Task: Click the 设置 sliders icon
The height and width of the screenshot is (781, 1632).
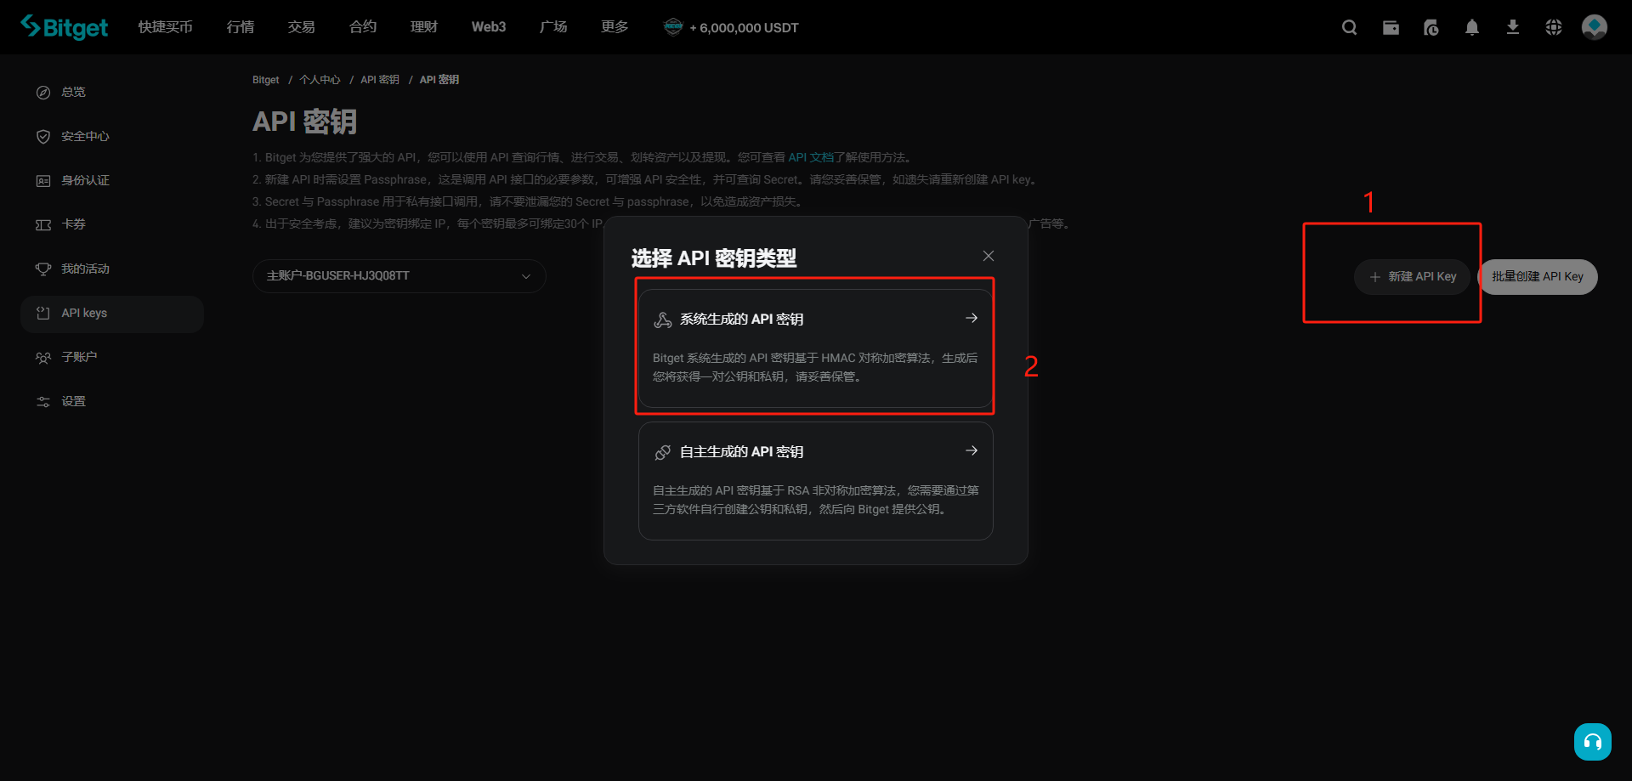Action: pos(43,401)
